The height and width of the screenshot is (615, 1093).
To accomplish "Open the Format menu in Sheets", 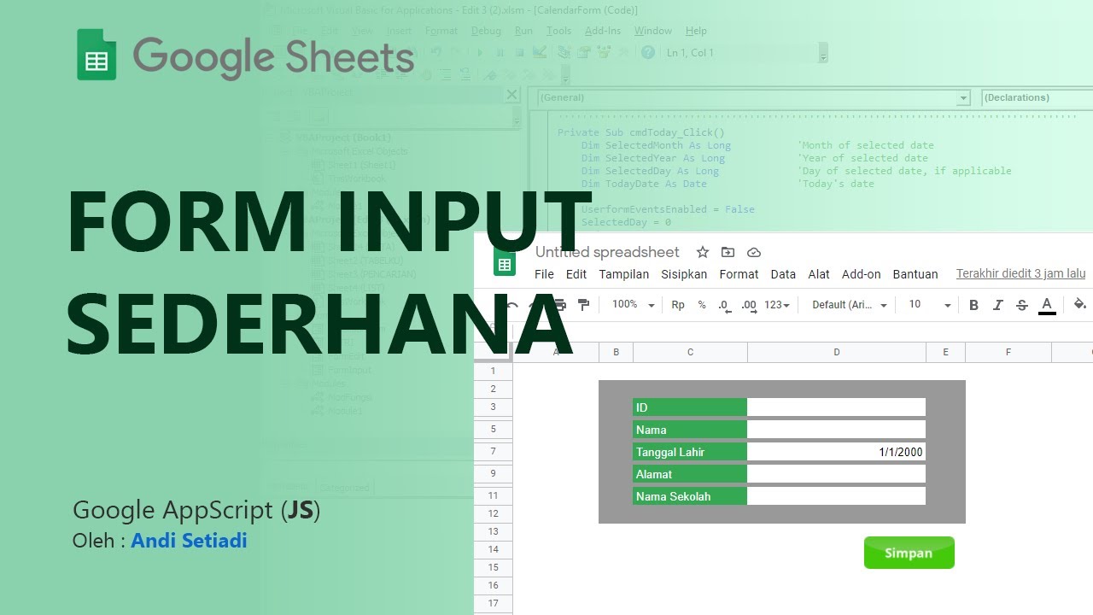I will [739, 274].
